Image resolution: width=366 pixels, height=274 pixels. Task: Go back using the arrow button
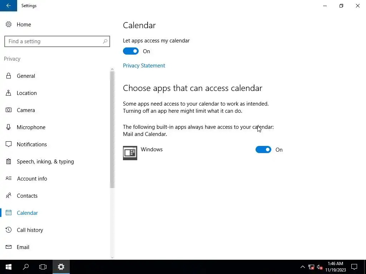click(9, 6)
